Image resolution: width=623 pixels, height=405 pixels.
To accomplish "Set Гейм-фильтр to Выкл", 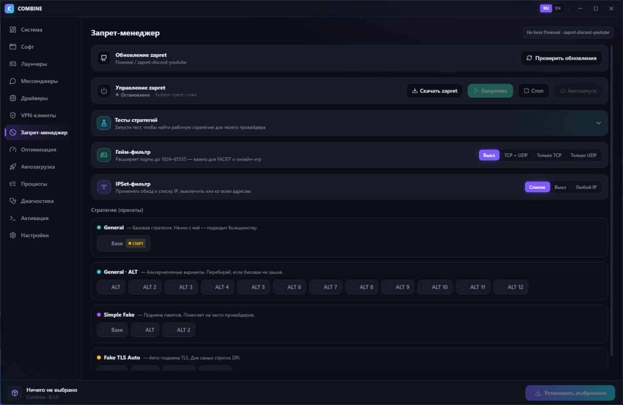I will click(x=489, y=155).
